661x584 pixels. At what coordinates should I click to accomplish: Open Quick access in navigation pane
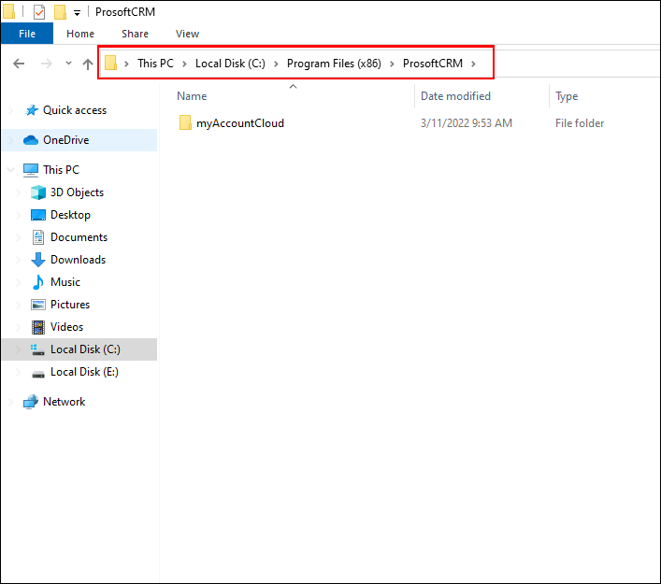click(x=75, y=110)
